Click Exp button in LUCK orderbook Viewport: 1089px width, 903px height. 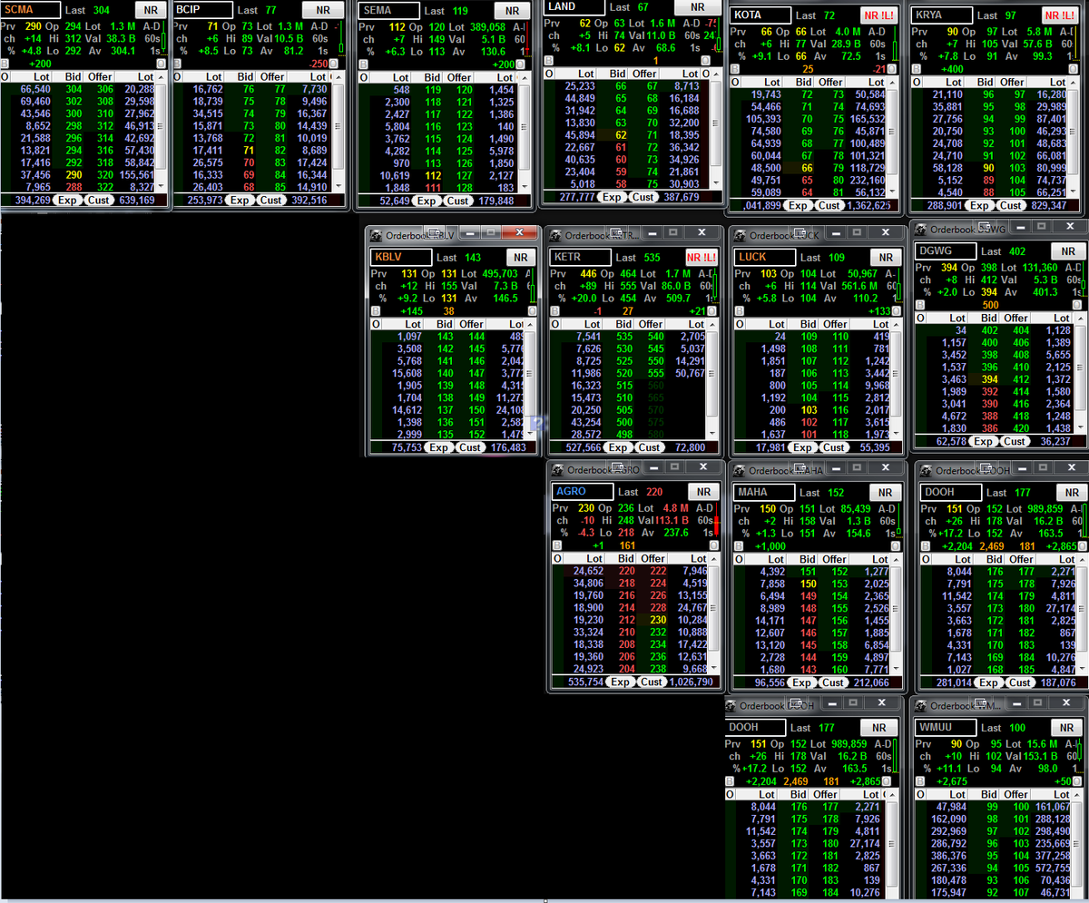(802, 447)
